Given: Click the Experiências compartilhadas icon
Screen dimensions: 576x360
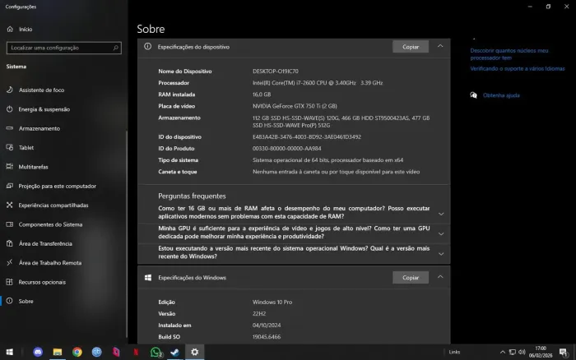Looking at the screenshot, I should [x=10, y=205].
